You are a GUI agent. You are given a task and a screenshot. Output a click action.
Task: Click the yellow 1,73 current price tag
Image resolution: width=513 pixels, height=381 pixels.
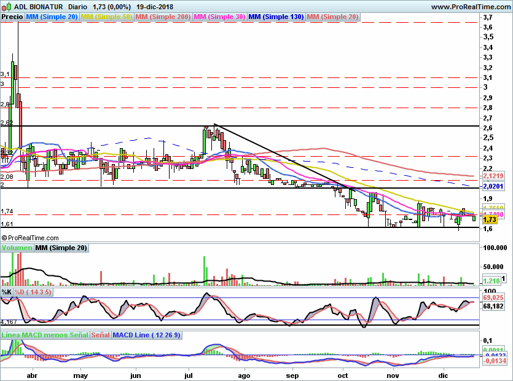(x=490, y=219)
